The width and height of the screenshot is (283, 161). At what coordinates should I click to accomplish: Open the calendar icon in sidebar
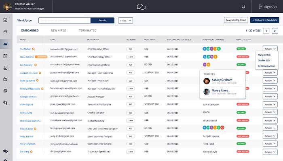[5, 56]
